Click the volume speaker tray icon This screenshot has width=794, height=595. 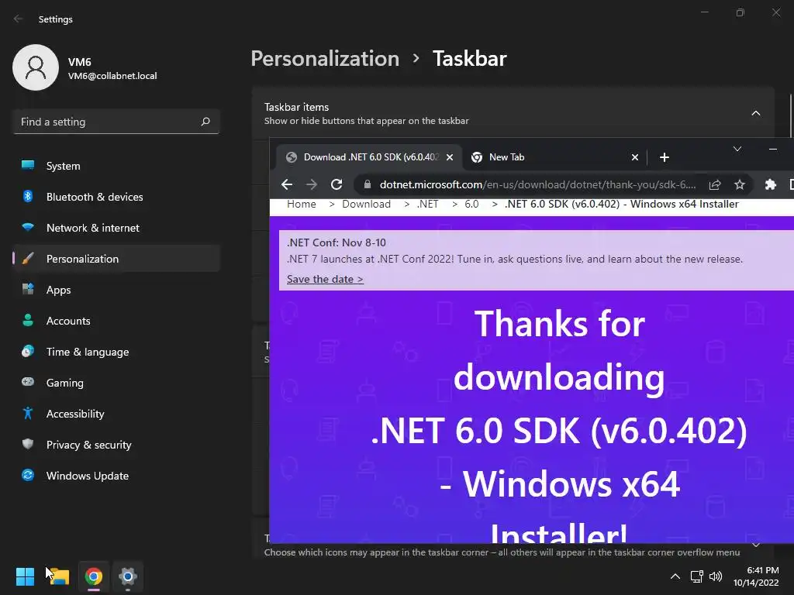(x=716, y=576)
